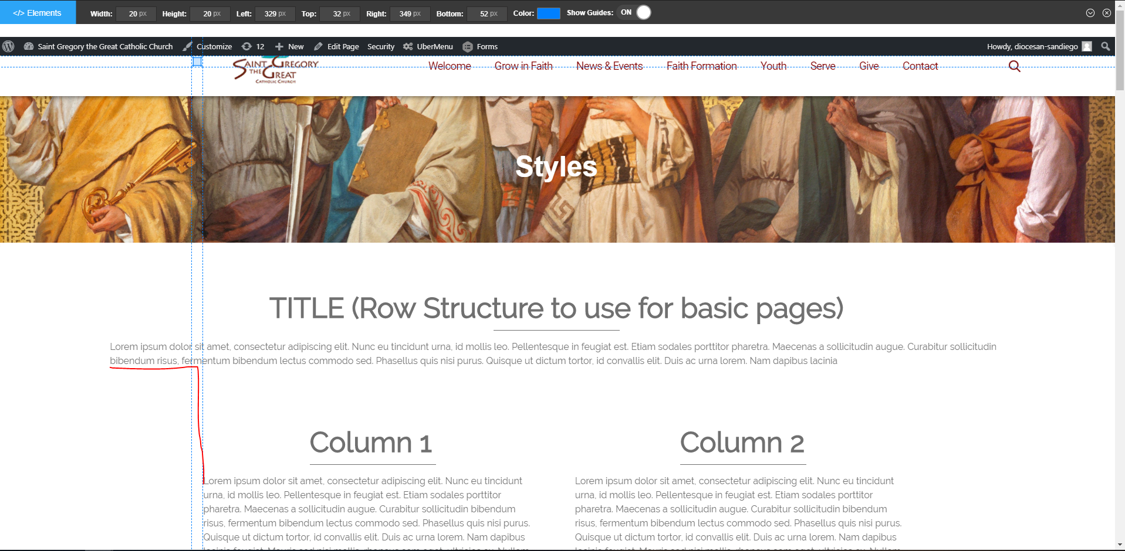Open the New content menu
Screen dimensions: 1125x551
tap(289, 46)
